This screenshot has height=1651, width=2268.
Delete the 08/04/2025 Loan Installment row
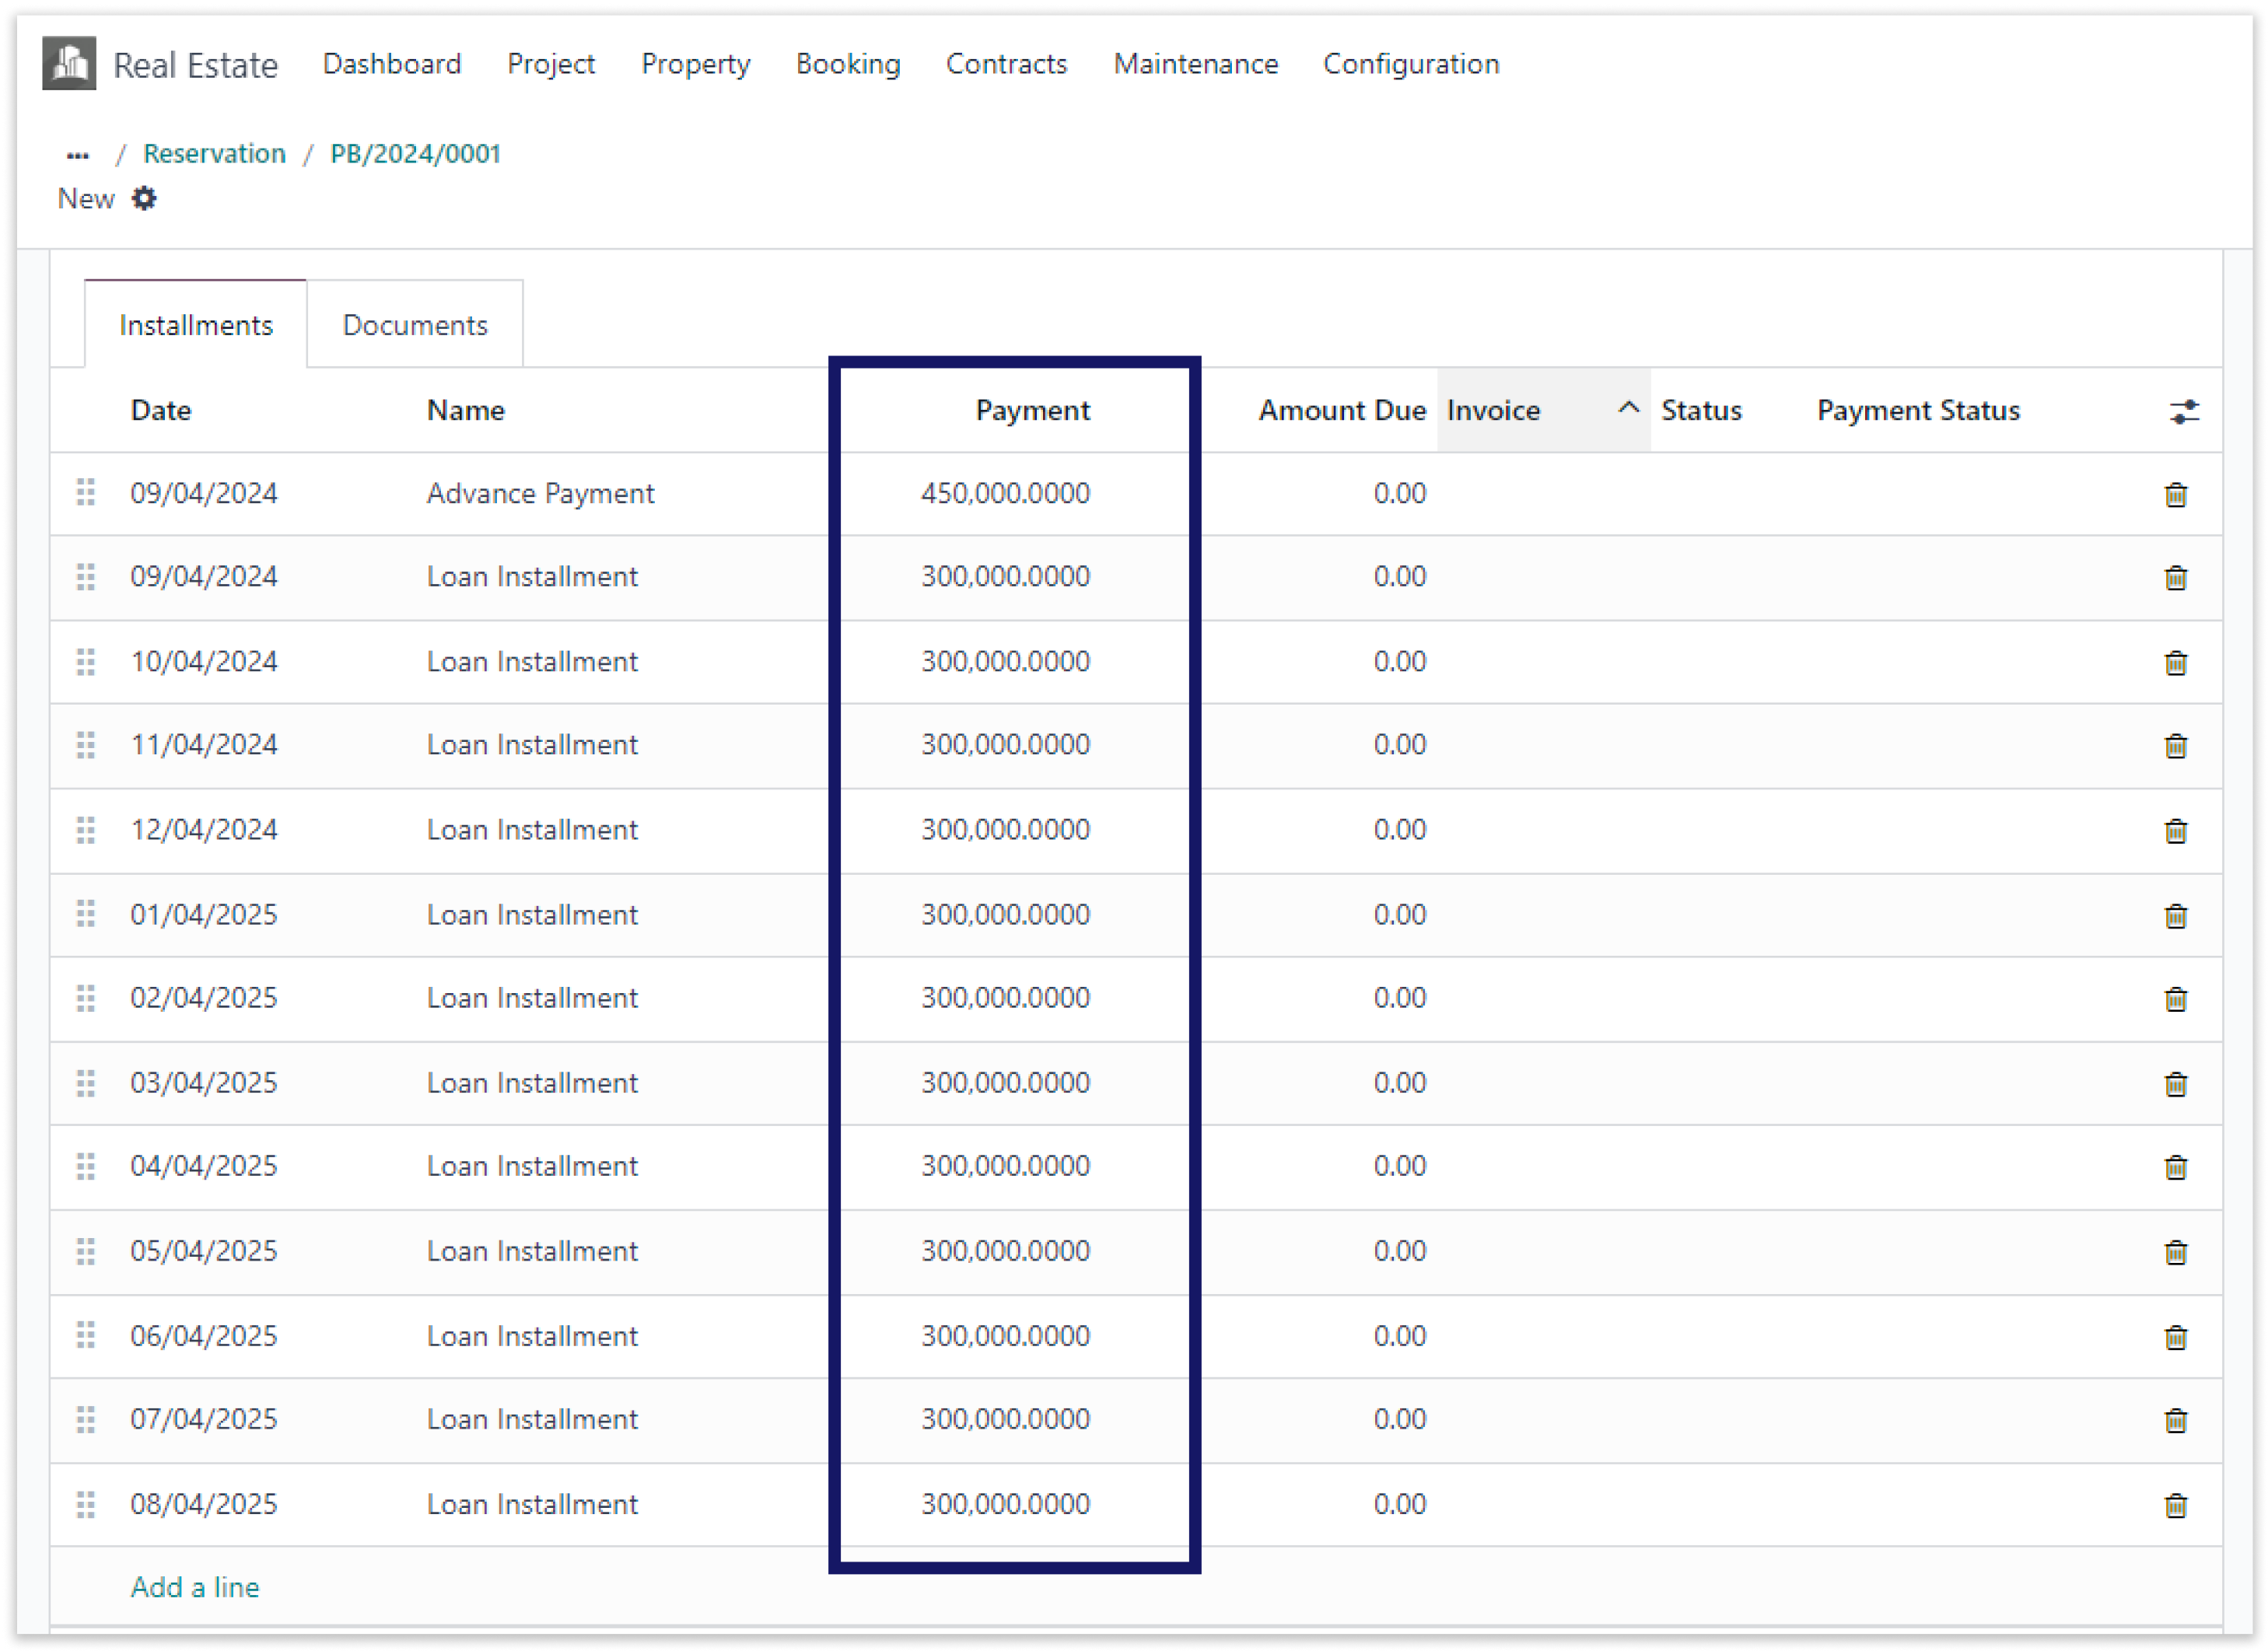[x=2175, y=1504]
